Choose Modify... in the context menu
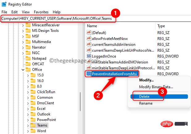Viewport: 191px width, 134px height. tap(147, 80)
